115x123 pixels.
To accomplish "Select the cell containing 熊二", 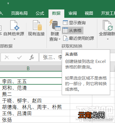I will (x=35, y=94).
